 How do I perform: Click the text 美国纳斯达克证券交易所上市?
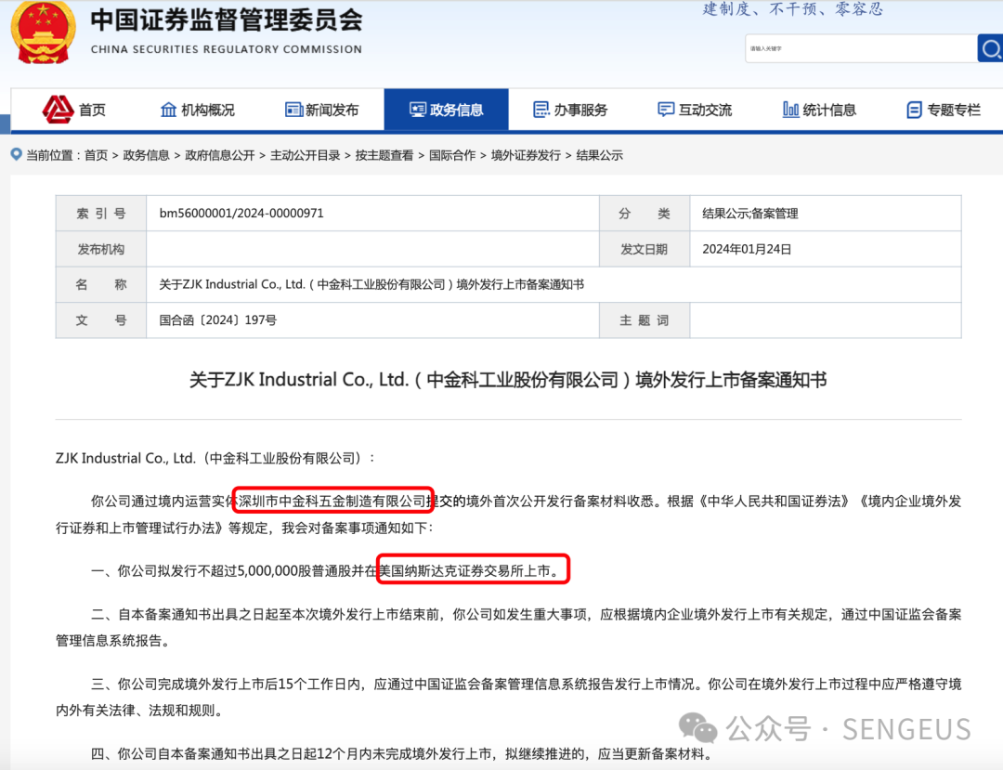[x=465, y=571]
